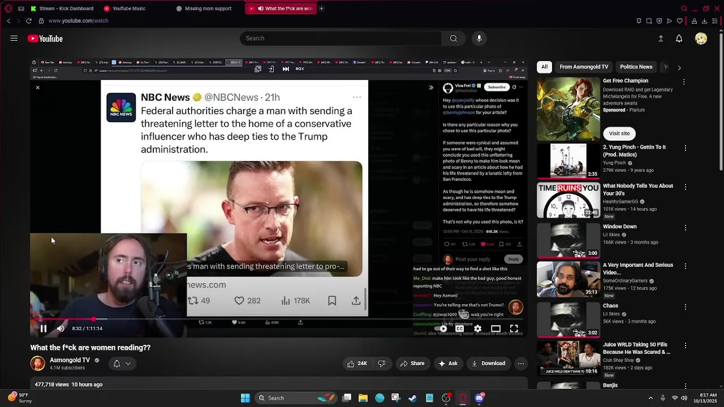Screen dimensions: 724x407
Task: Share the video
Action: (412, 363)
